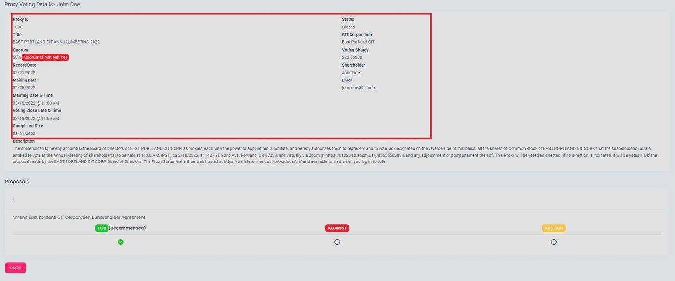Click the title 'EAST PORTLAND CIT ANNUAL MEETING 2022'
675x281 pixels.
coord(56,42)
